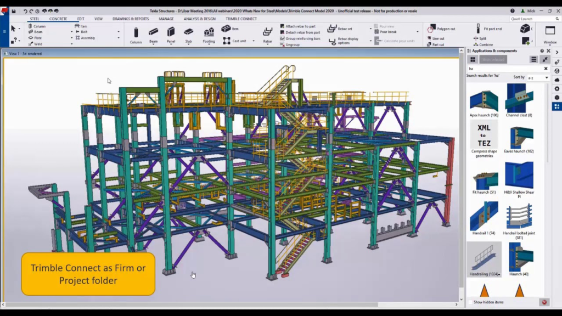This screenshot has height=316, width=562.
Task: Click Detach rebar from part
Action: (300, 32)
